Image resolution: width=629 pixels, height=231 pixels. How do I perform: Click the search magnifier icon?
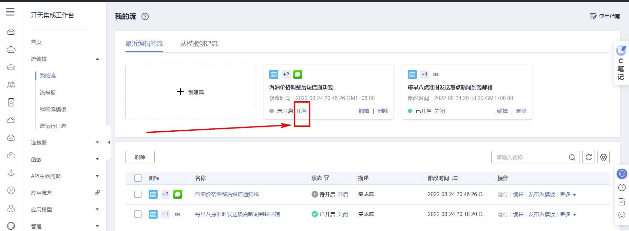(572, 157)
